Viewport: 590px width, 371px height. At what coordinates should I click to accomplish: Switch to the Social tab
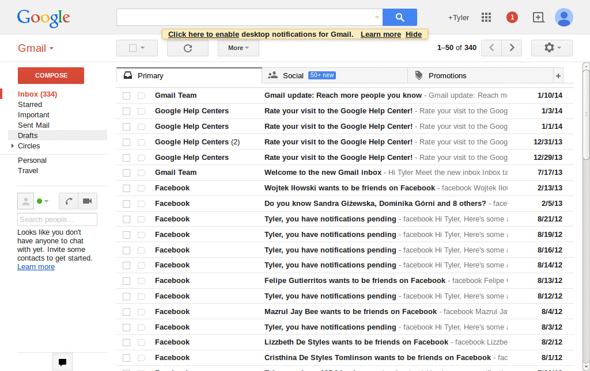point(335,76)
